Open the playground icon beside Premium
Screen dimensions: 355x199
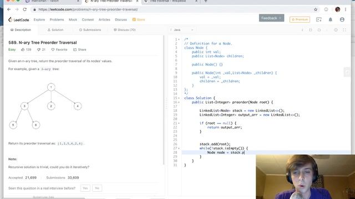click(319, 20)
